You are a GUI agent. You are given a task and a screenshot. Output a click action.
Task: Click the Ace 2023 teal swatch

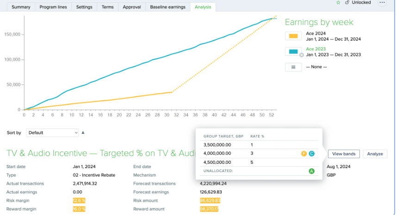click(x=293, y=52)
